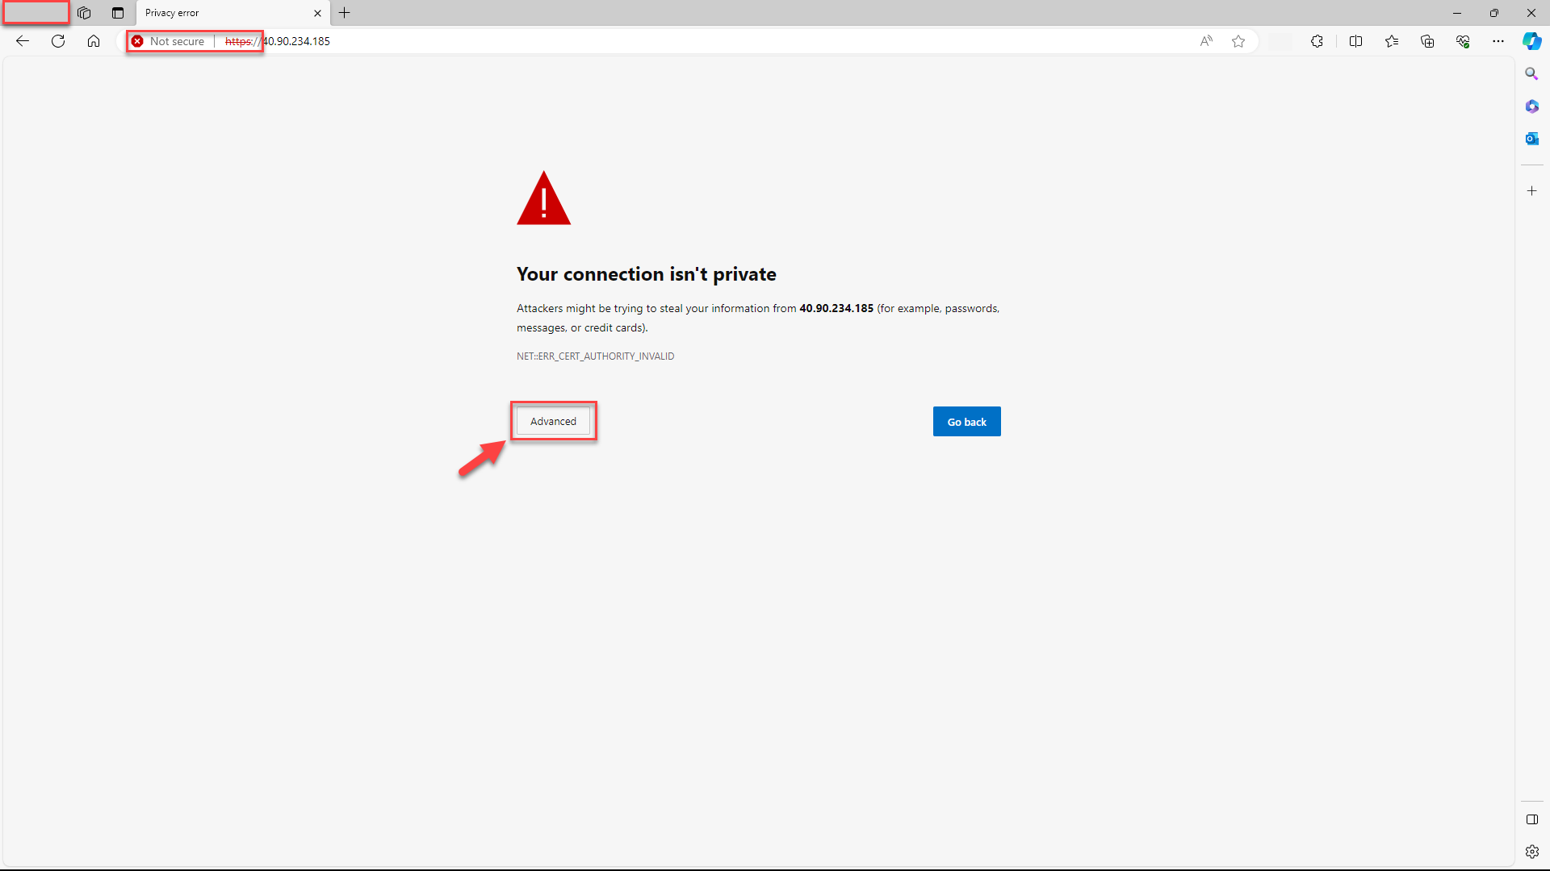Toggle split screen view
This screenshot has height=871, width=1550.
pos(1356,41)
